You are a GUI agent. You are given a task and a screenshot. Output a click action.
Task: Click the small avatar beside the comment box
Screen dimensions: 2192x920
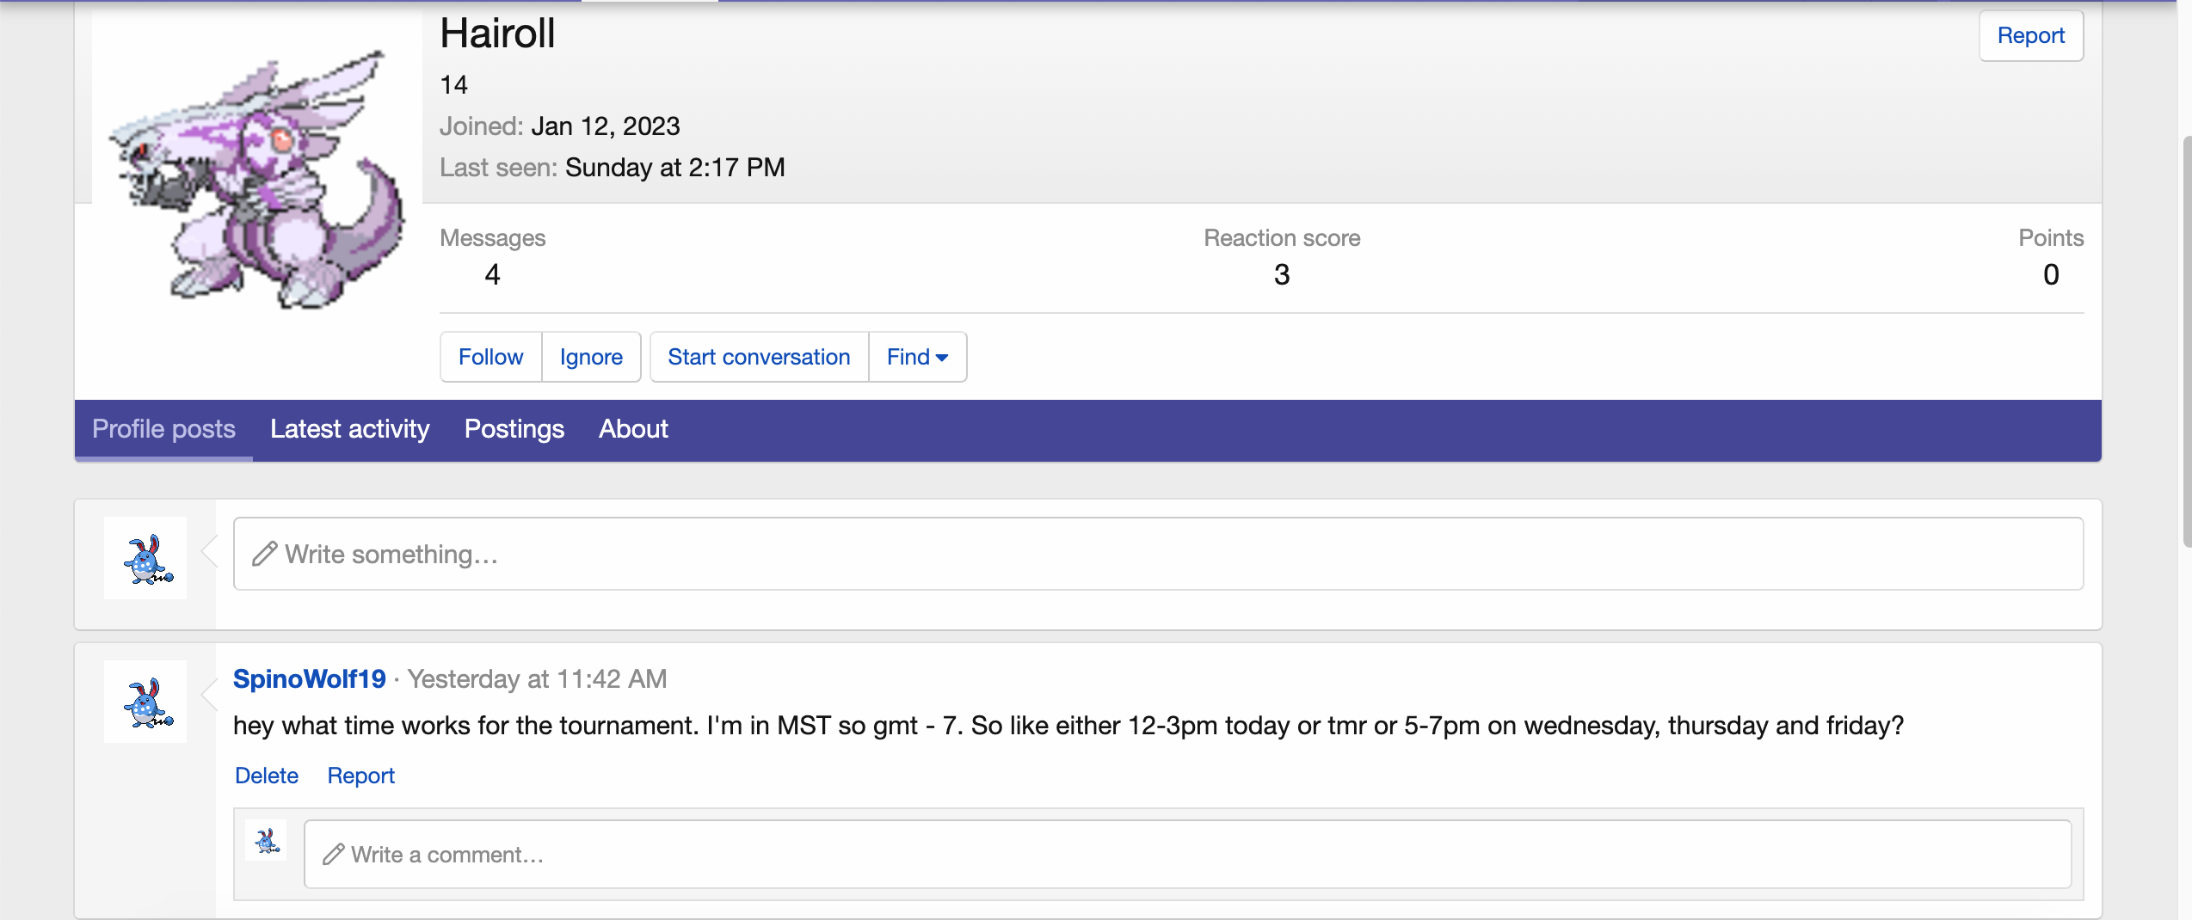[x=266, y=840]
